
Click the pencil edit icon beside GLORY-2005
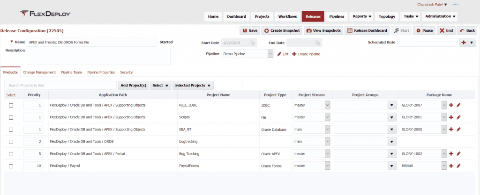(x=458, y=130)
